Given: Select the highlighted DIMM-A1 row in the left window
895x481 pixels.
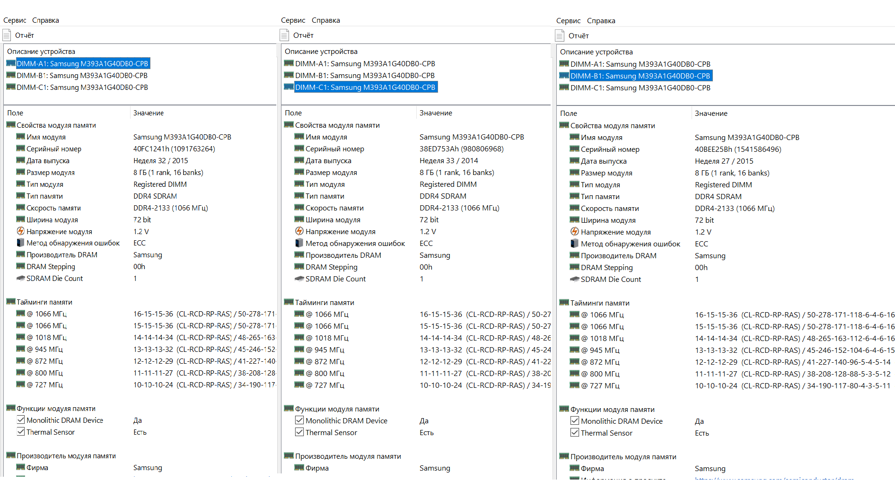Looking at the screenshot, I should (x=82, y=63).
